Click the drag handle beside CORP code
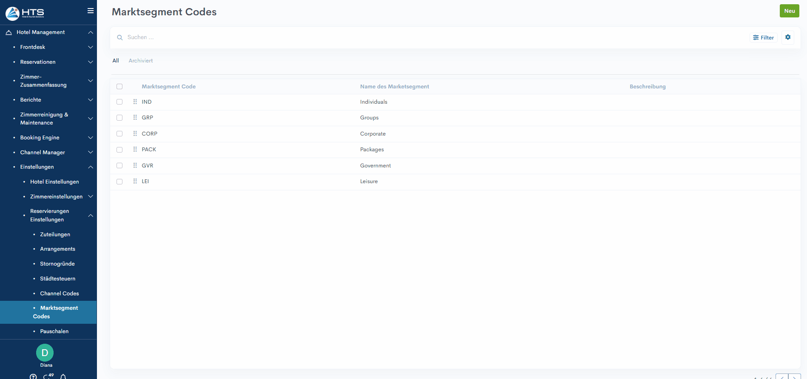807x379 pixels. point(135,134)
